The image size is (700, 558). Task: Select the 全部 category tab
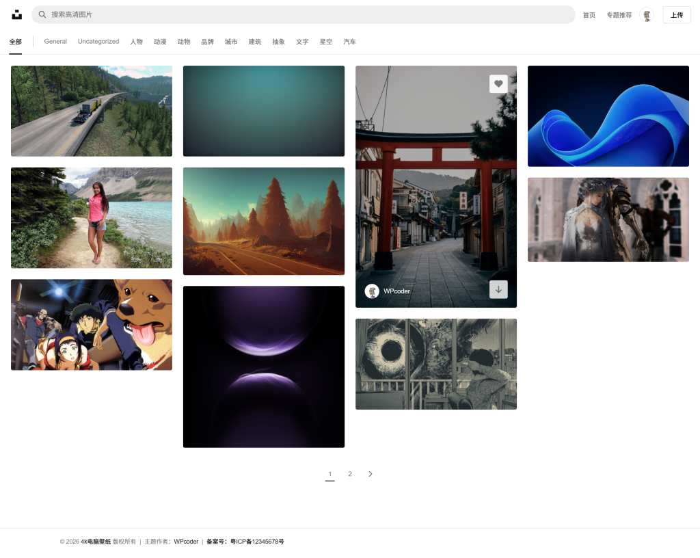click(x=16, y=42)
